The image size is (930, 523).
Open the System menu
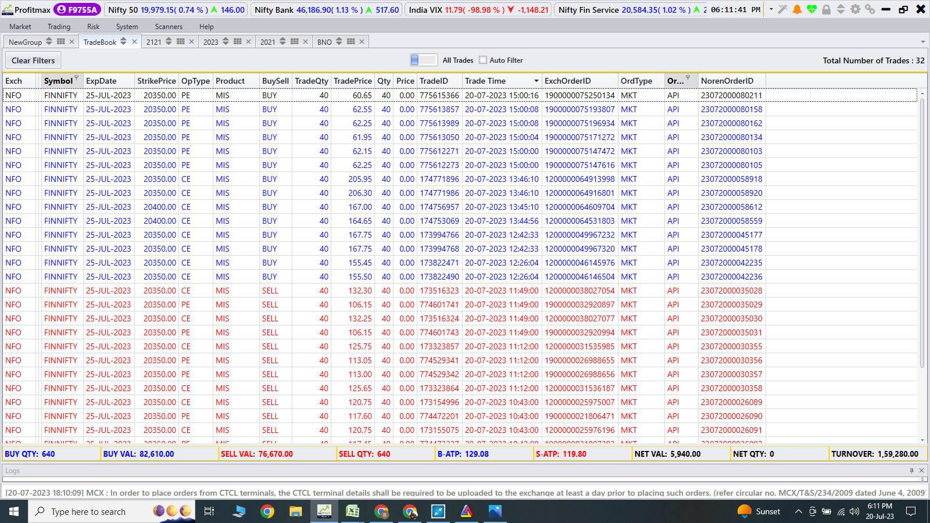click(127, 27)
